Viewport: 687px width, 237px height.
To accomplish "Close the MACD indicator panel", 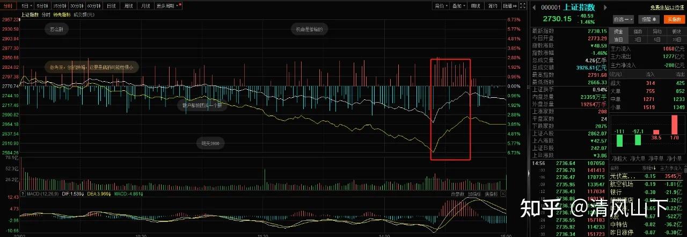I will coord(504,194).
